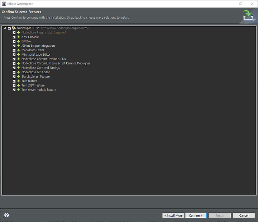Select the Nodeclipse ChromeDevTools SDK row

tap(44, 59)
